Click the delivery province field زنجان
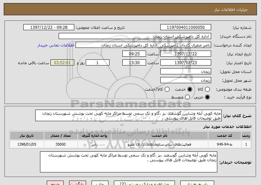Viewport: 261px width, 185px height. pyautogui.click(x=186, y=72)
